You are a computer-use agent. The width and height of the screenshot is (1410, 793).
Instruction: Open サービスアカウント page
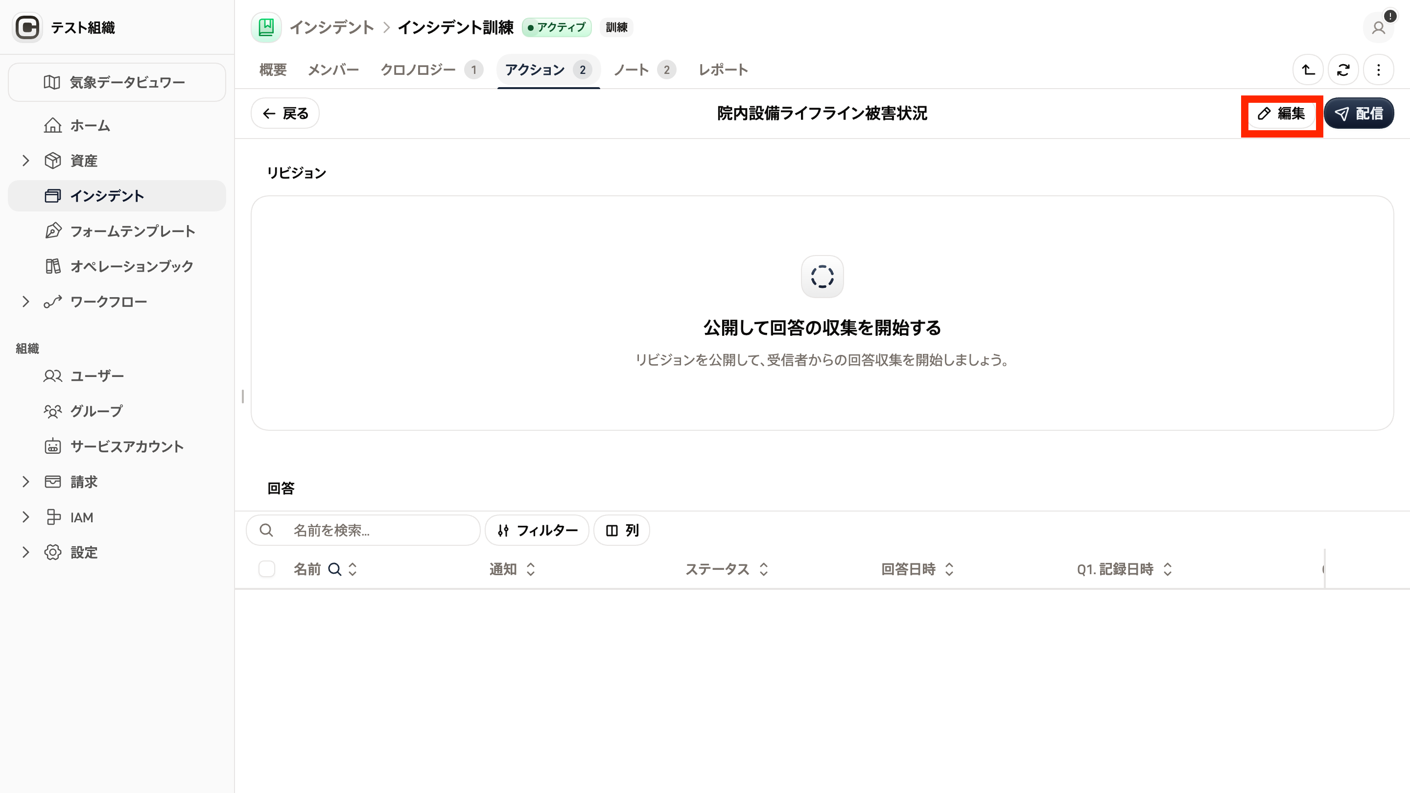coord(117,446)
